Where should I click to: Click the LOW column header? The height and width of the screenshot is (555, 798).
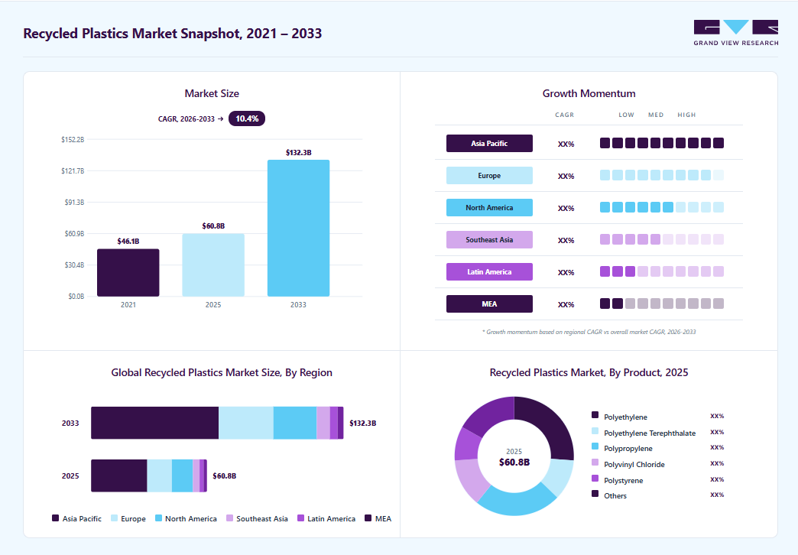pyautogui.click(x=627, y=115)
